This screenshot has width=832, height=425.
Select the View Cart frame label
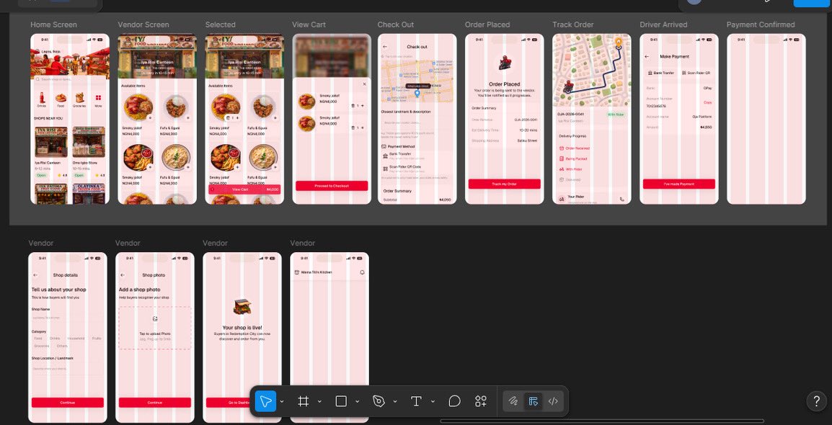click(309, 25)
